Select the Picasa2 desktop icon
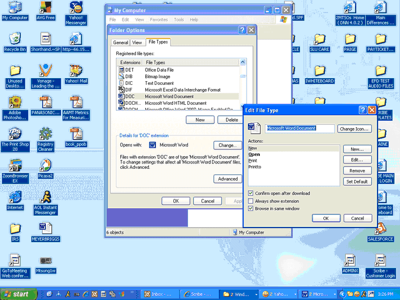 [45, 169]
